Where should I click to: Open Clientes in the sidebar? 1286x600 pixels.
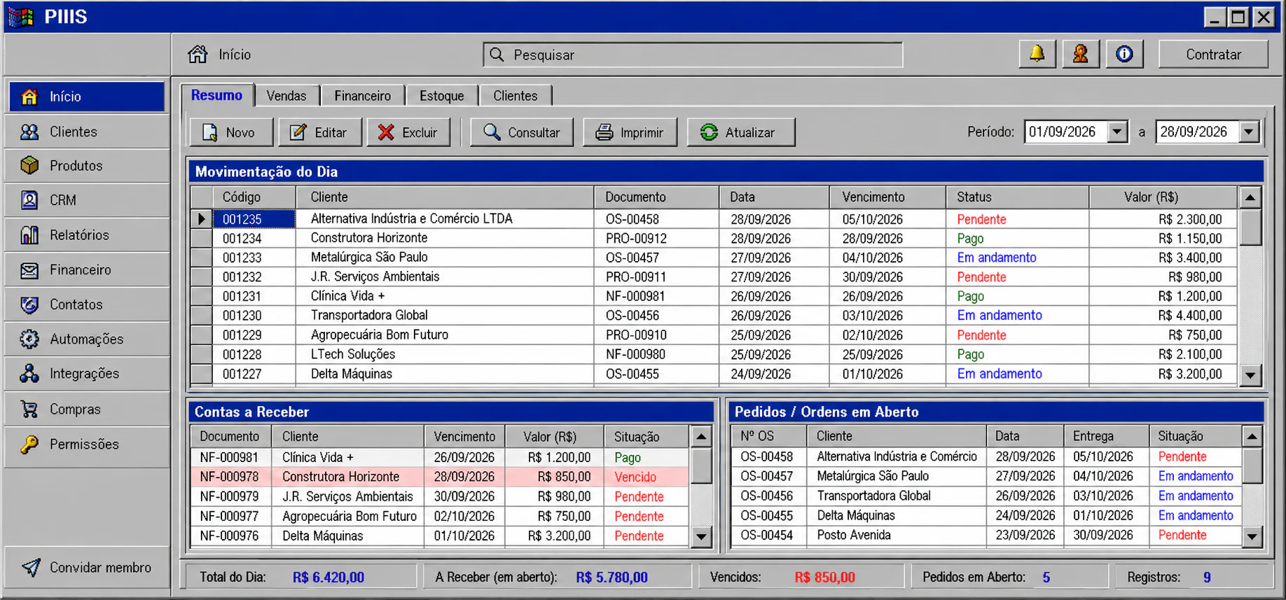pyautogui.click(x=87, y=132)
